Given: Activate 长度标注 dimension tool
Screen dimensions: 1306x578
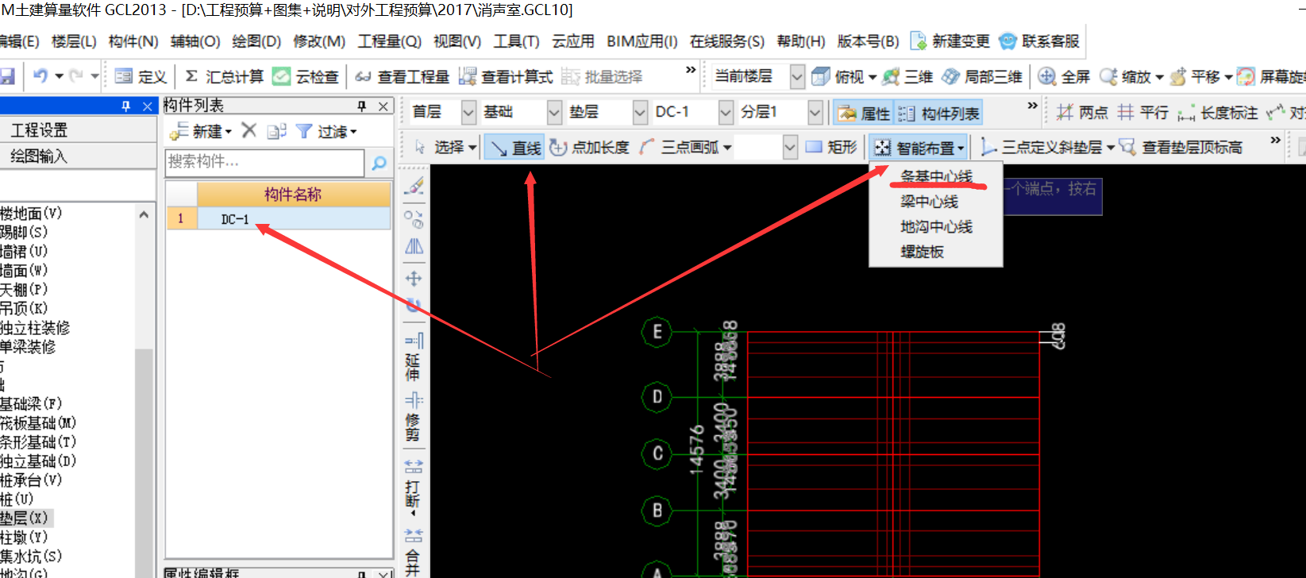Looking at the screenshot, I should tap(1218, 113).
